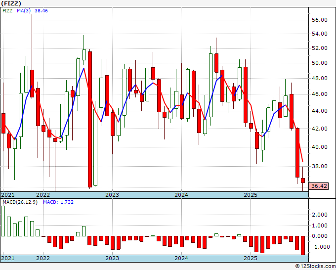
Task: Click the 2024 marker on price timeline
Action: [x=181, y=195]
